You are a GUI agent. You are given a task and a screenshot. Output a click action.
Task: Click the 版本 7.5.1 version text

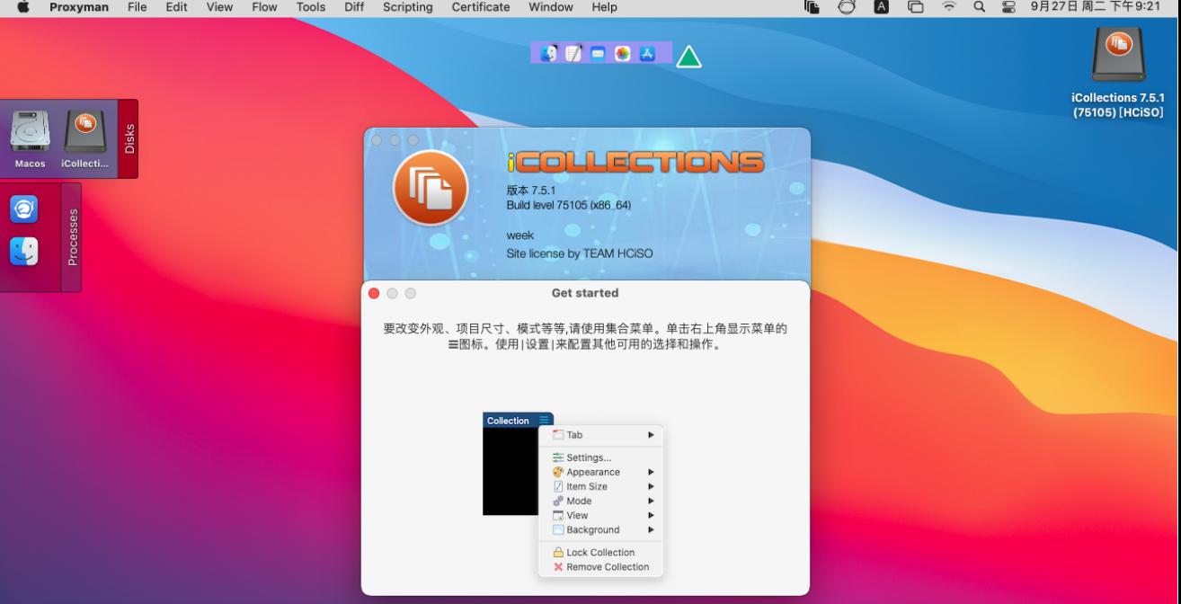(531, 191)
